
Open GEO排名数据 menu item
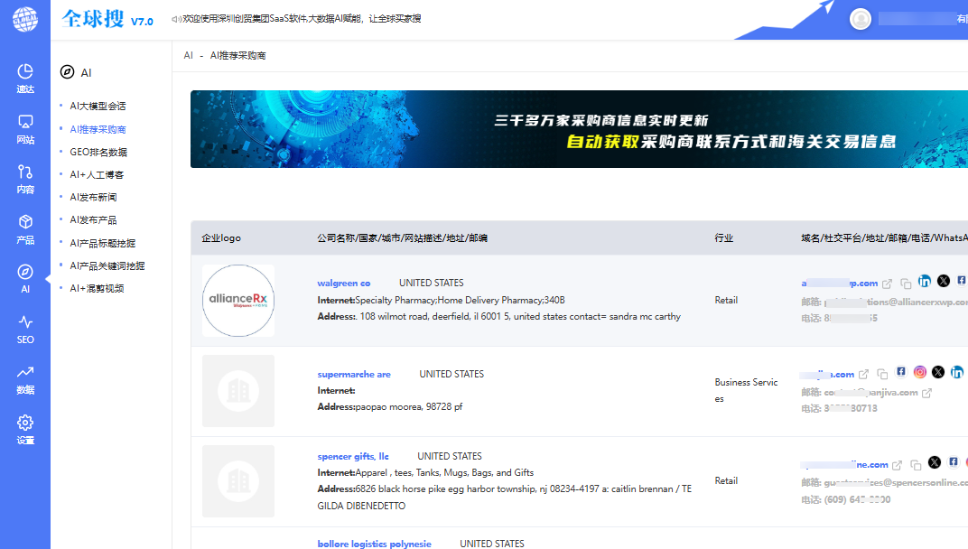click(98, 152)
